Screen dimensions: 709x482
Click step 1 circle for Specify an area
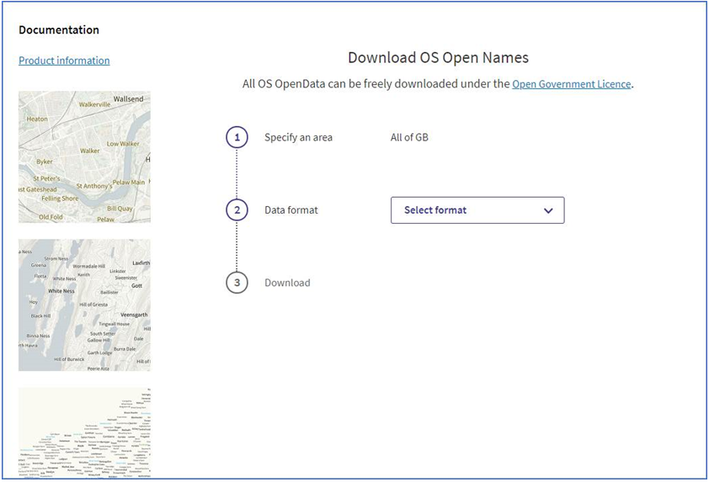[237, 137]
